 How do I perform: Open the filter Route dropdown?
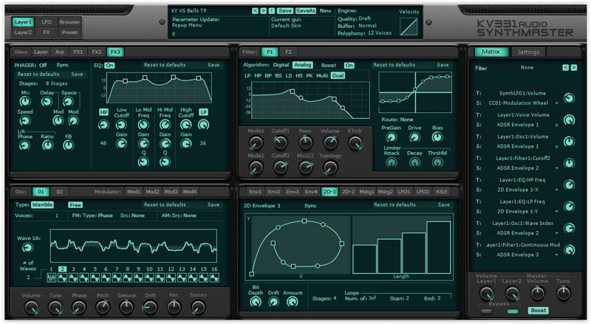coord(406,119)
